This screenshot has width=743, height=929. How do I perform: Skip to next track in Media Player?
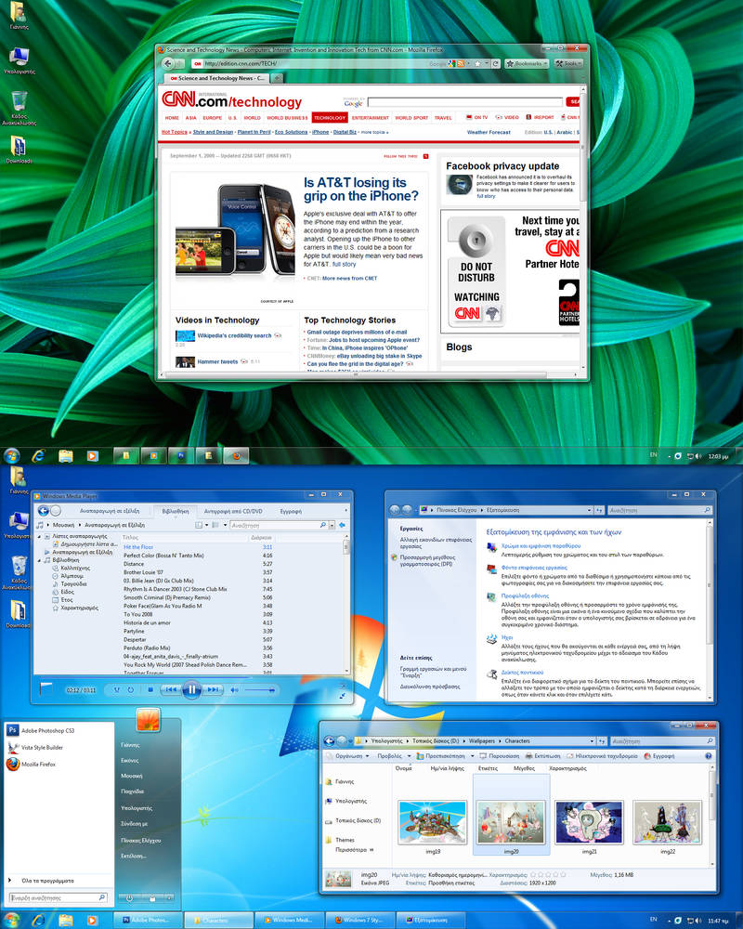(x=214, y=689)
